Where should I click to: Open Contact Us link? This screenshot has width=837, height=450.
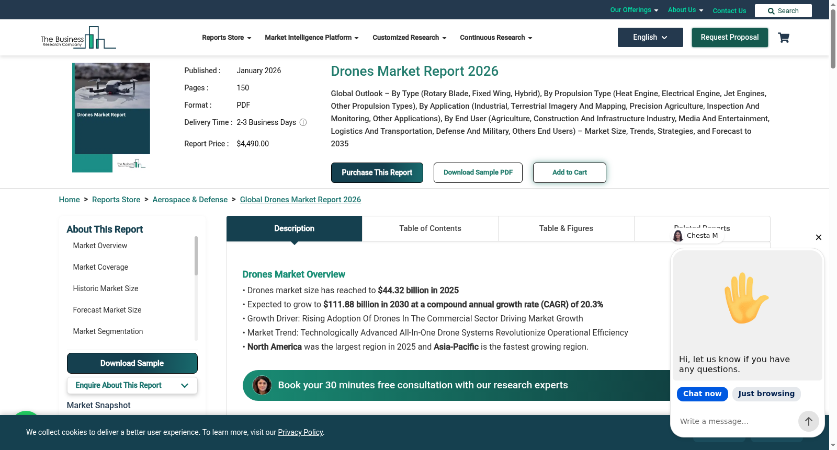[x=729, y=10]
